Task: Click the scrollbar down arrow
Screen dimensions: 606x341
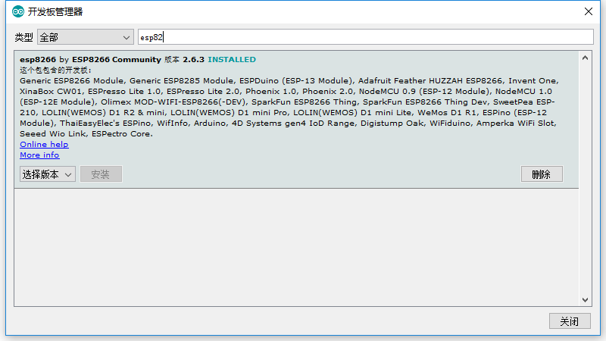Action: 585,300
